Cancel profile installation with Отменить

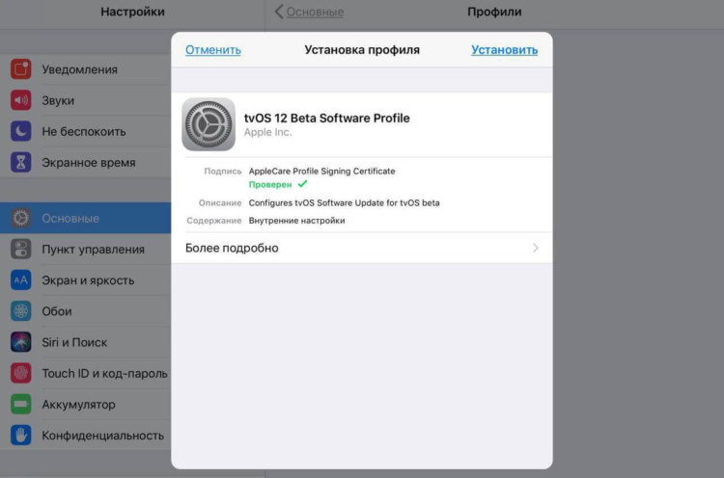click(213, 50)
